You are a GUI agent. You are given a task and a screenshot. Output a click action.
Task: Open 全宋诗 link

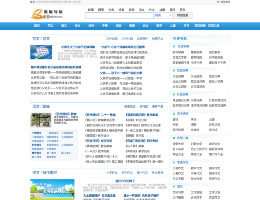(213, 130)
